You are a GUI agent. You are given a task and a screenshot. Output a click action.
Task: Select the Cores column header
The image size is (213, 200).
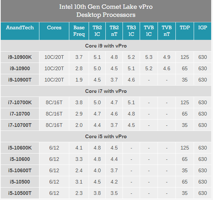coord(54,31)
